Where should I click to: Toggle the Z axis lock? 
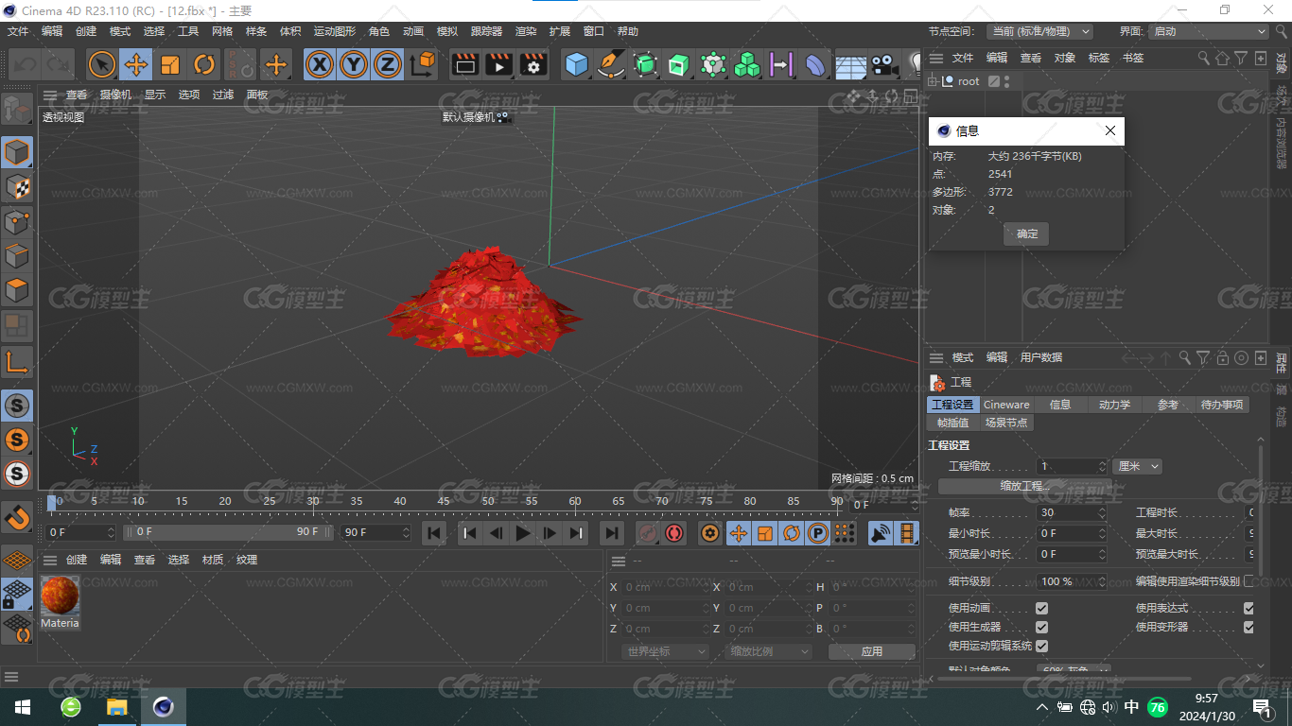[x=387, y=64]
